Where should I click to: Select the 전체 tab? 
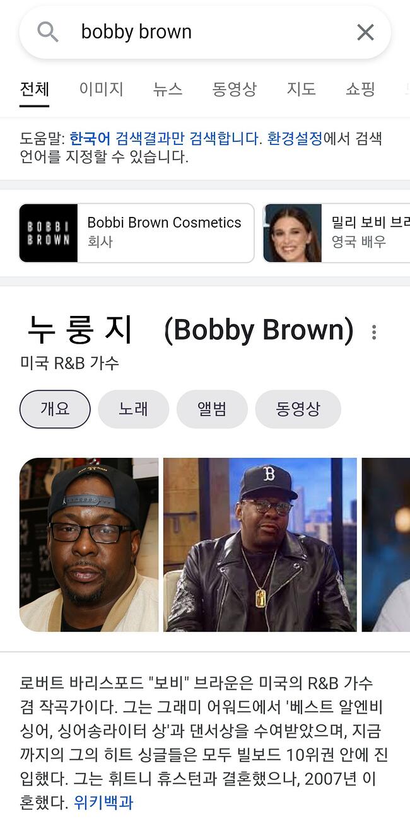coord(35,89)
